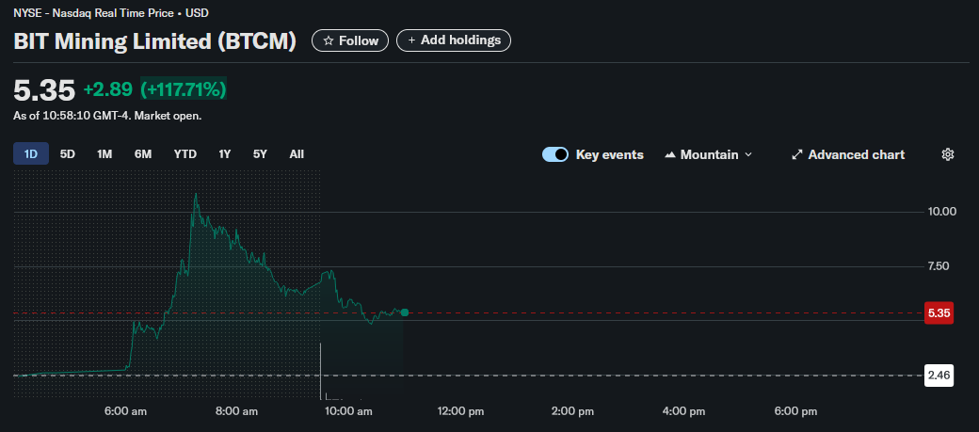Screen dimensions: 979x432
Task: Click the white 2.46 previous close label
Action: (x=939, y=376)
